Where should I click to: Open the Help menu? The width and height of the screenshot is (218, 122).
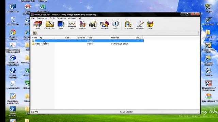[80, 18]
